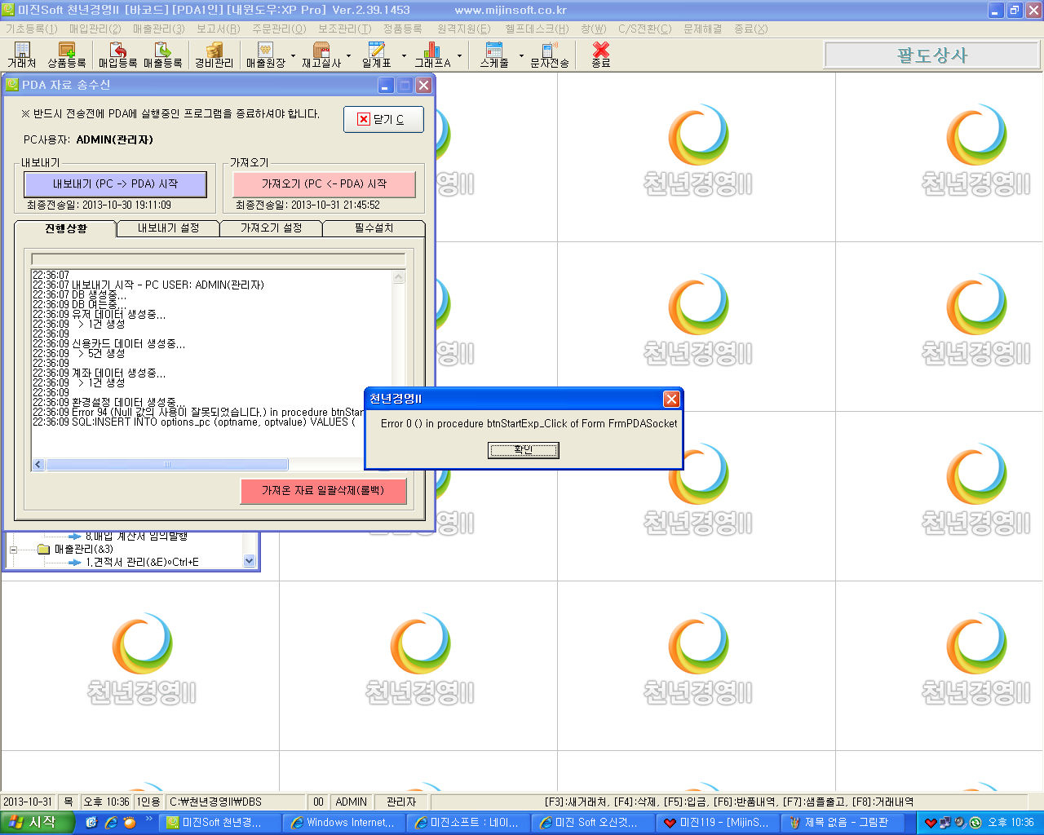The height and width of the screenshot is (835, 1044).
Task: Click the 닫기 C button
Action: tap(383, 119)
